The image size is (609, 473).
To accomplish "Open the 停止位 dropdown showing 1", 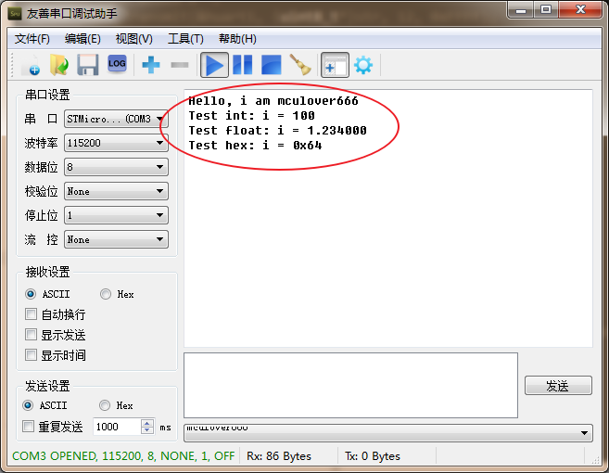I will coord(116,215).
